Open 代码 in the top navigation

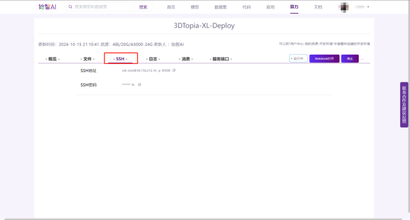pyautogui.click(x=246, y=7)
